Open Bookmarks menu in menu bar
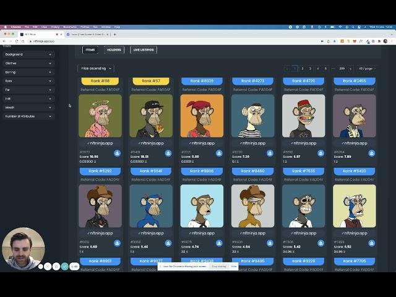The height and width of the screenshot is (297, 396). click(70, 27)
